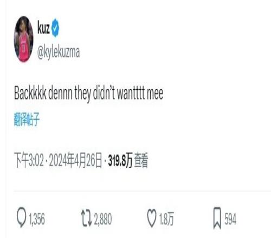This screenshot has width=271, height=238.
Task: Click the 2,880 reposts count
Action: pos(103,219)
